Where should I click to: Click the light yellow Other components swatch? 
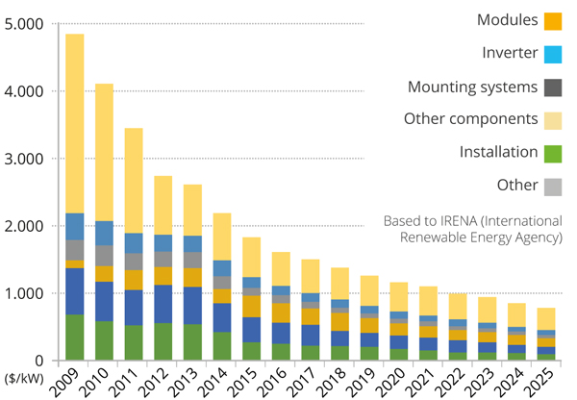[x=554, y=119]
